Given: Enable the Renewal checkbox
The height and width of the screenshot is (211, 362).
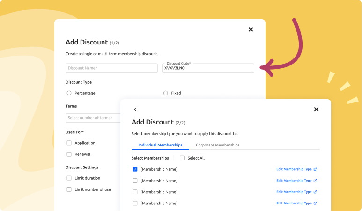Looking at the screenshot, I should point(69,154).
